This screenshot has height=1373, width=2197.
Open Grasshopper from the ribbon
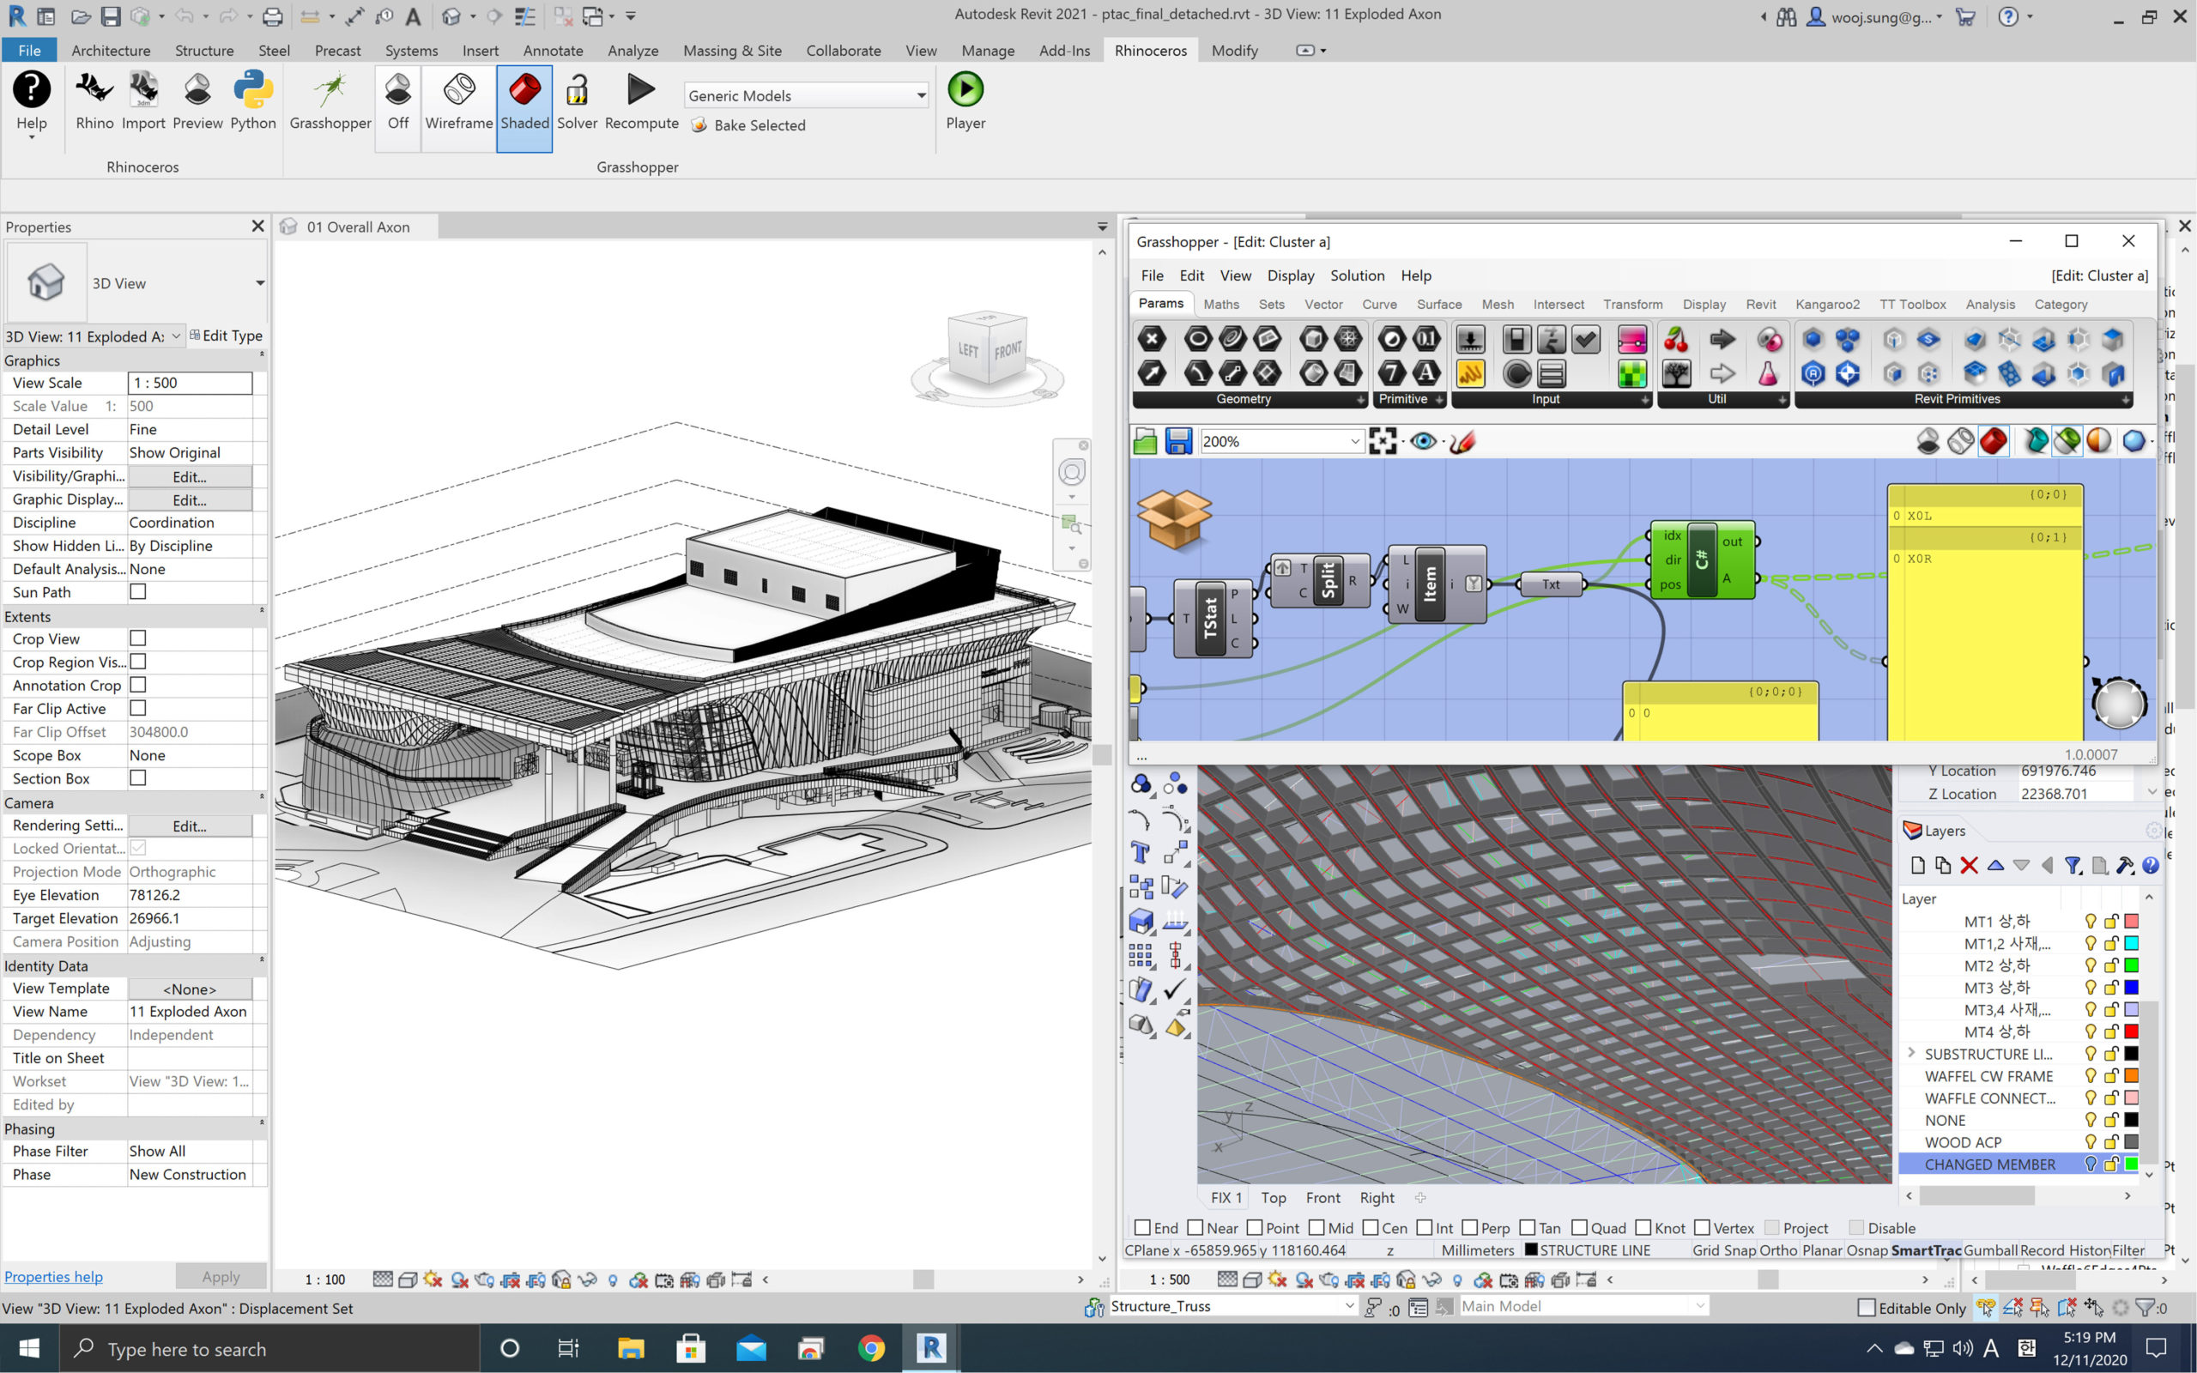[330, 102]
